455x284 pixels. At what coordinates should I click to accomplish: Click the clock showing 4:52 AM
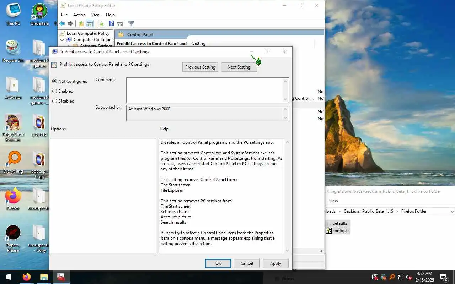[424, 274]
